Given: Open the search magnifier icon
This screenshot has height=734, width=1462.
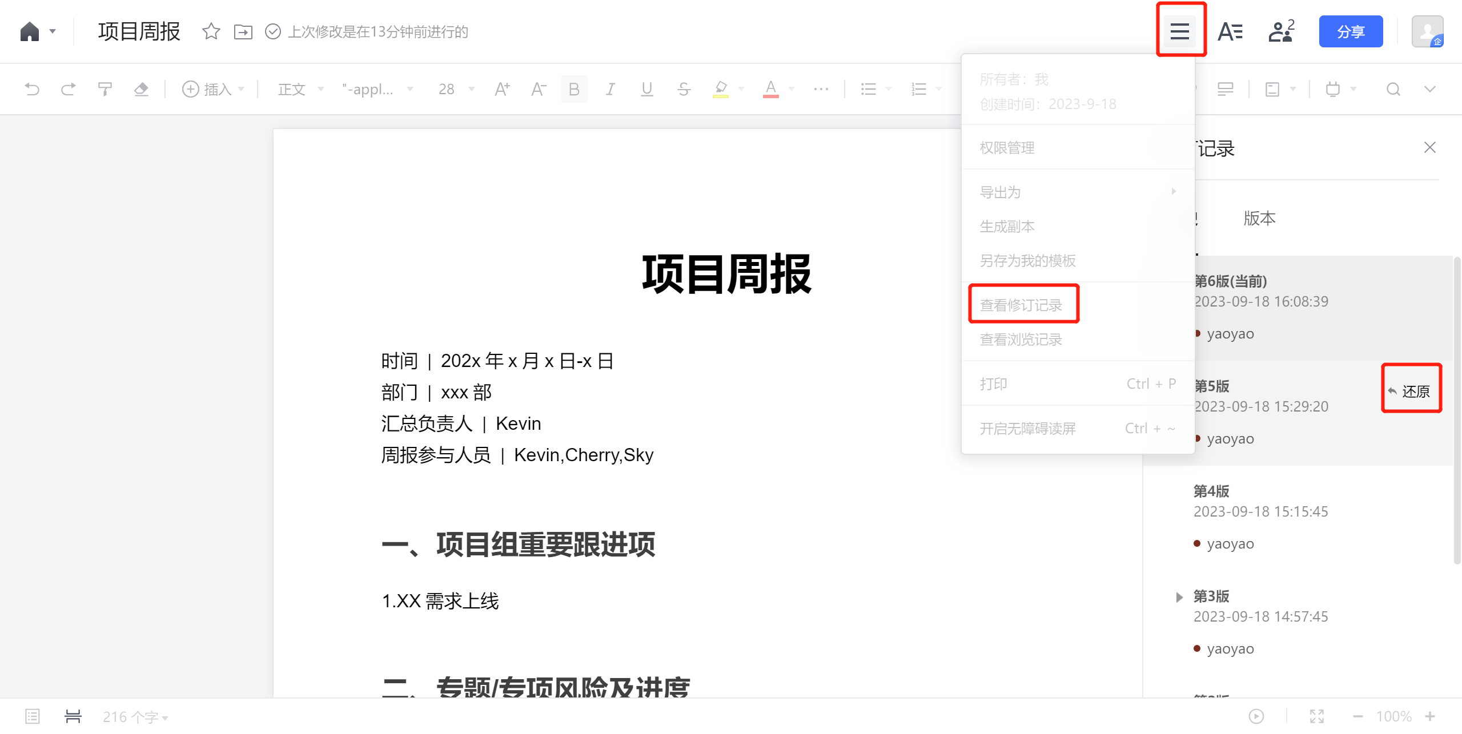Looking at the screenshot, I should tap(1393, 89).
